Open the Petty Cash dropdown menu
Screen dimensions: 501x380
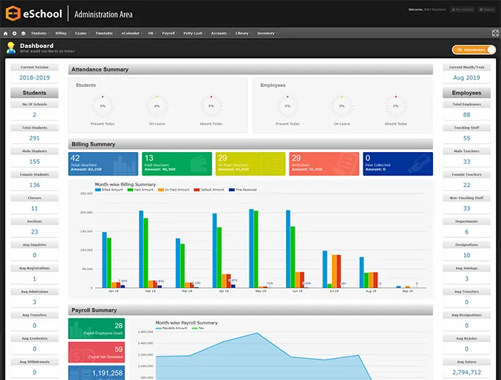(195, 33)
